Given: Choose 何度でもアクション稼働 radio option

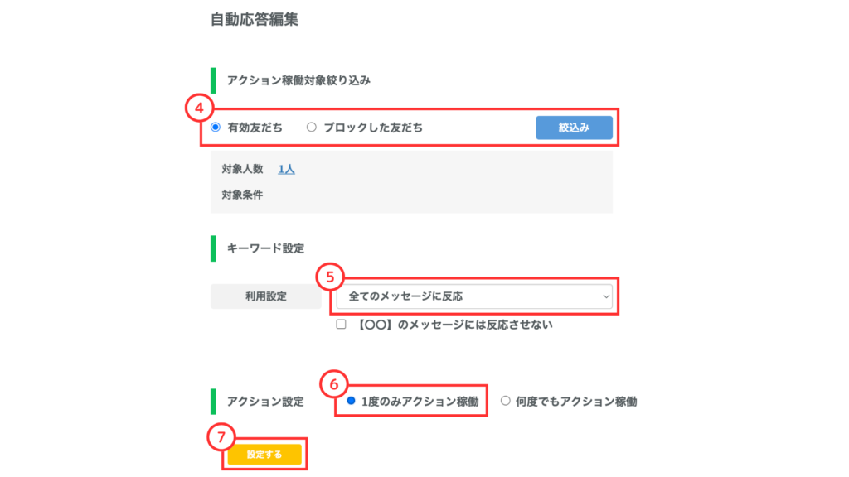Looking at the screenshot, I should coord(506,401).
